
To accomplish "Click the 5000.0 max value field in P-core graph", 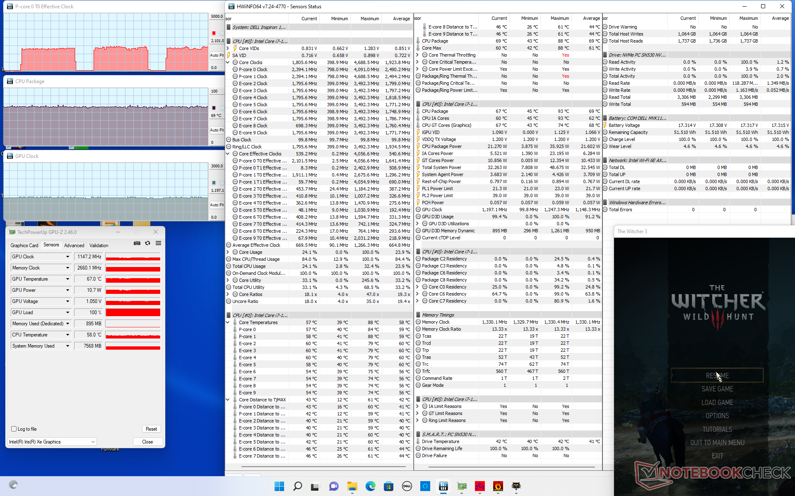I will (x=217, y=17).
